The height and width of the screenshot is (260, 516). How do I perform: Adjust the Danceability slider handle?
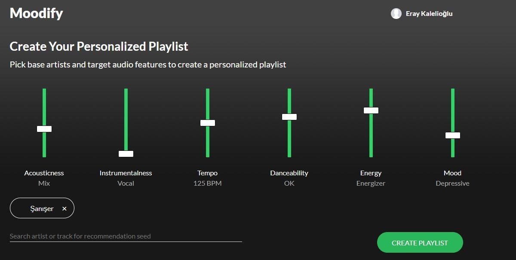tap(289, 116)
